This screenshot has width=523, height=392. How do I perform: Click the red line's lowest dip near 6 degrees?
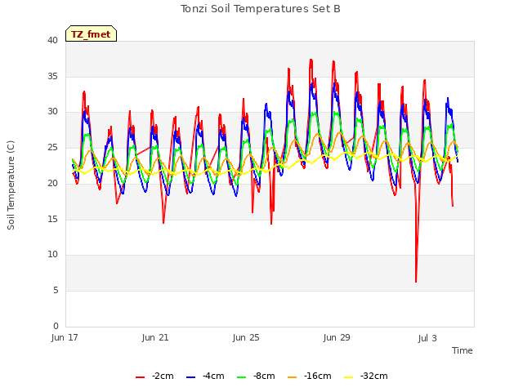[x=416, y=282]
